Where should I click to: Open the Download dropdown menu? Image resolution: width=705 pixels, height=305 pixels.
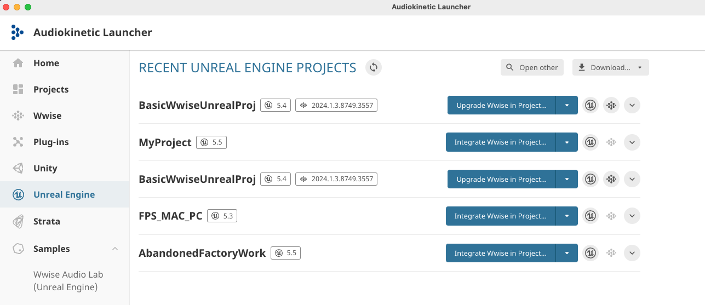point(611,67)
